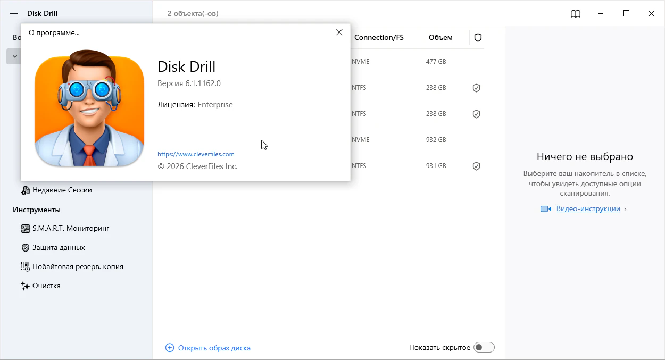Click the S.M.A.R.T. Мониторинг icon
665x360 pixels.
pos(25,229)
